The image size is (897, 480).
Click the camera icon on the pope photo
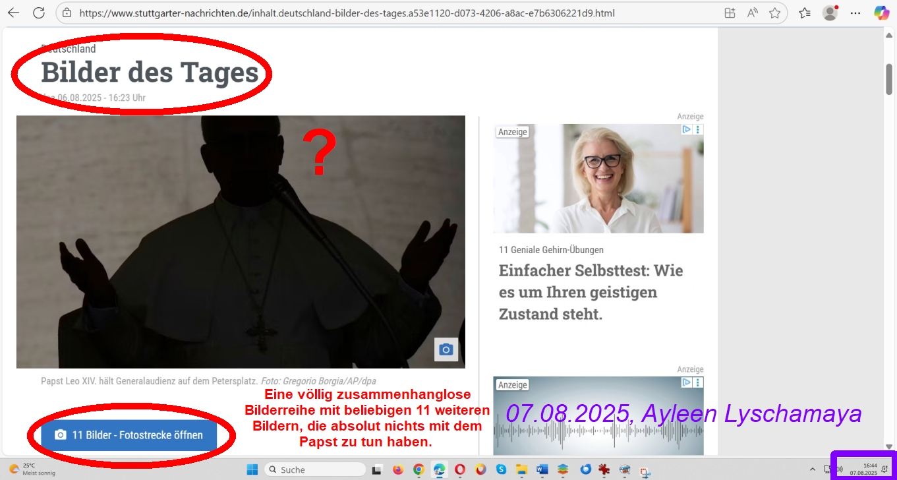(446, 349)
